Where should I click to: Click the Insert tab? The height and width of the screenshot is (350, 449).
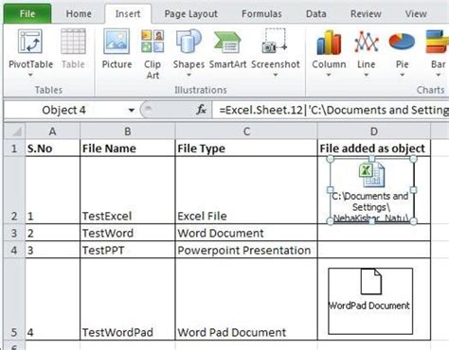[x=128, y=14]
